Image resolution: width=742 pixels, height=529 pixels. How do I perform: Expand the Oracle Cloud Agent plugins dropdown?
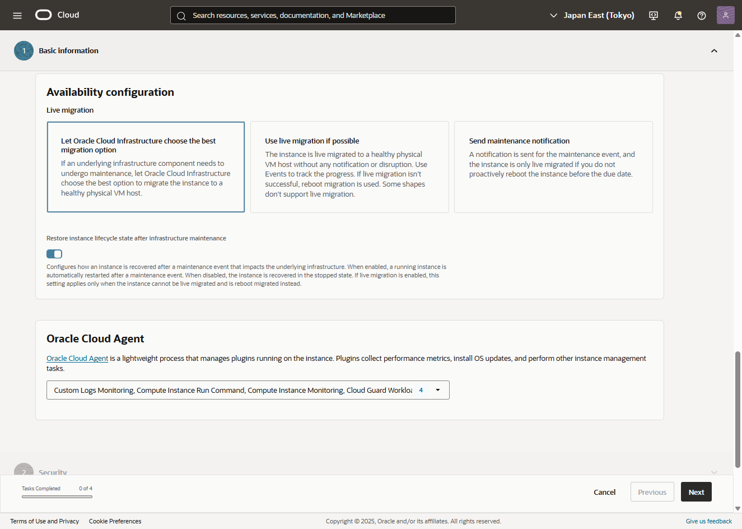click(438, 390)
